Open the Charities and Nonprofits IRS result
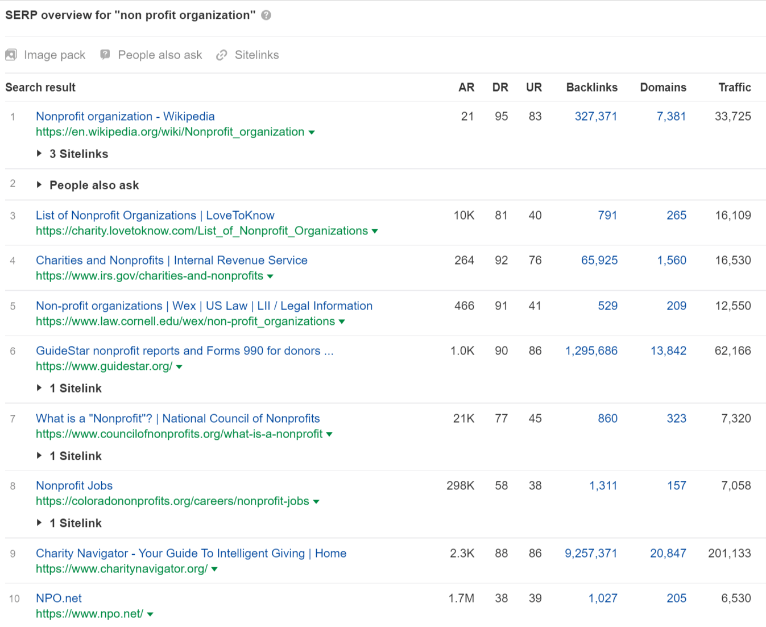The image size is (766, 627). [171, 260]
